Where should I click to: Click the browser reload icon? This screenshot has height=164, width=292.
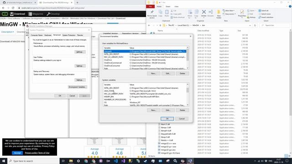(x=13, y=8)
